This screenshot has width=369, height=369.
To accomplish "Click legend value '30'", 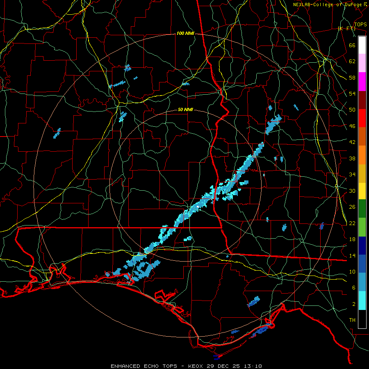I will tap(352, 191).
